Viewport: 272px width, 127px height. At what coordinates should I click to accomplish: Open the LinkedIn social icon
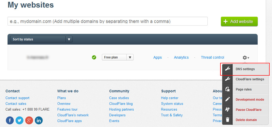coord(39,120)
